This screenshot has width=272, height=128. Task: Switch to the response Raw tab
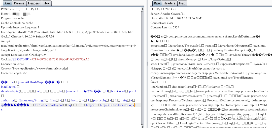pyautogui.click(x=157, y=3)
